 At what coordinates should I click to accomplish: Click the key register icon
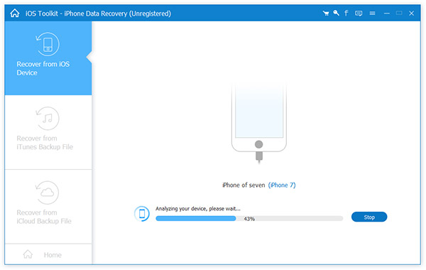click(337, 13)
